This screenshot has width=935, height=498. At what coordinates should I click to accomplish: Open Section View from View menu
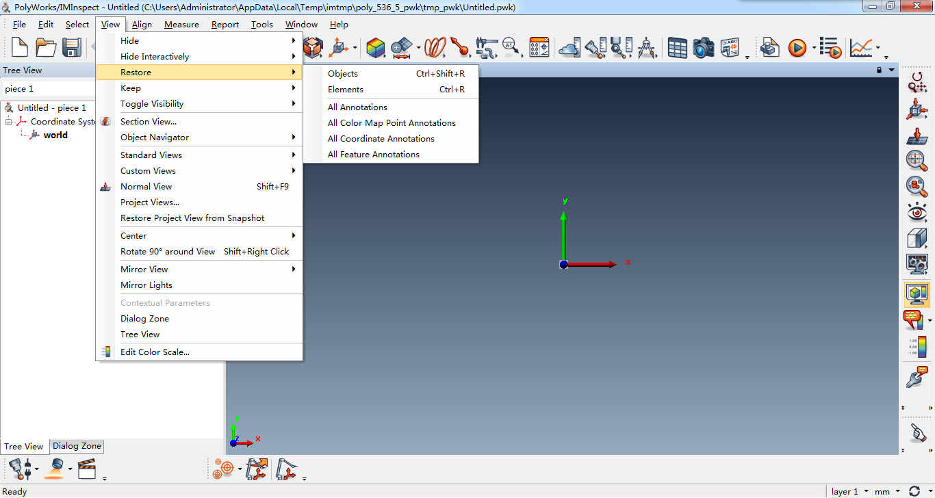[199, 122]
